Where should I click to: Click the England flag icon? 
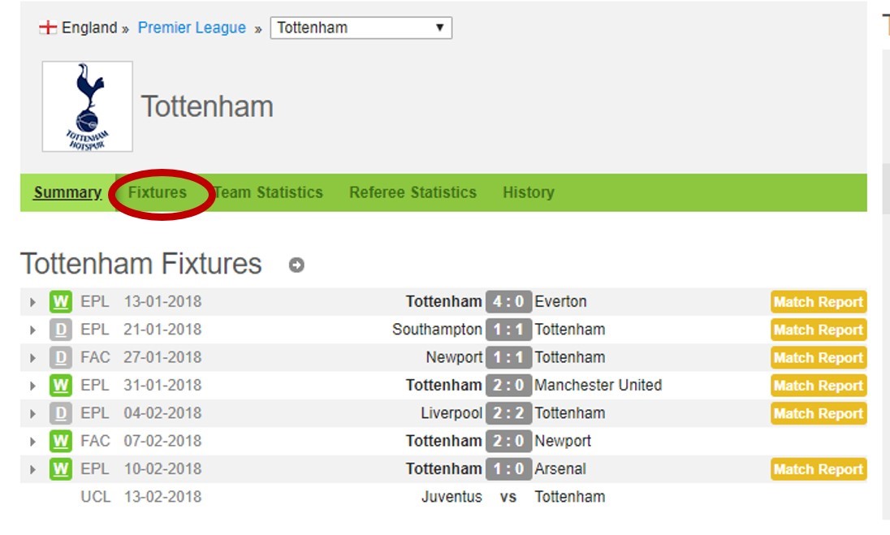48,28
